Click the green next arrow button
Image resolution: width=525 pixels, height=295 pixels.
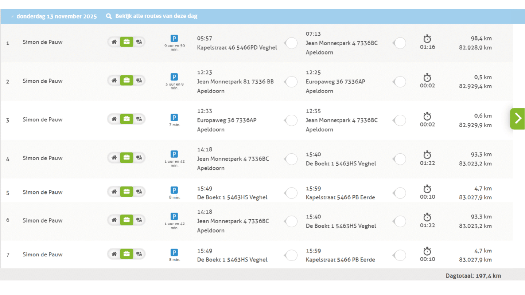[x=517, y=119]
